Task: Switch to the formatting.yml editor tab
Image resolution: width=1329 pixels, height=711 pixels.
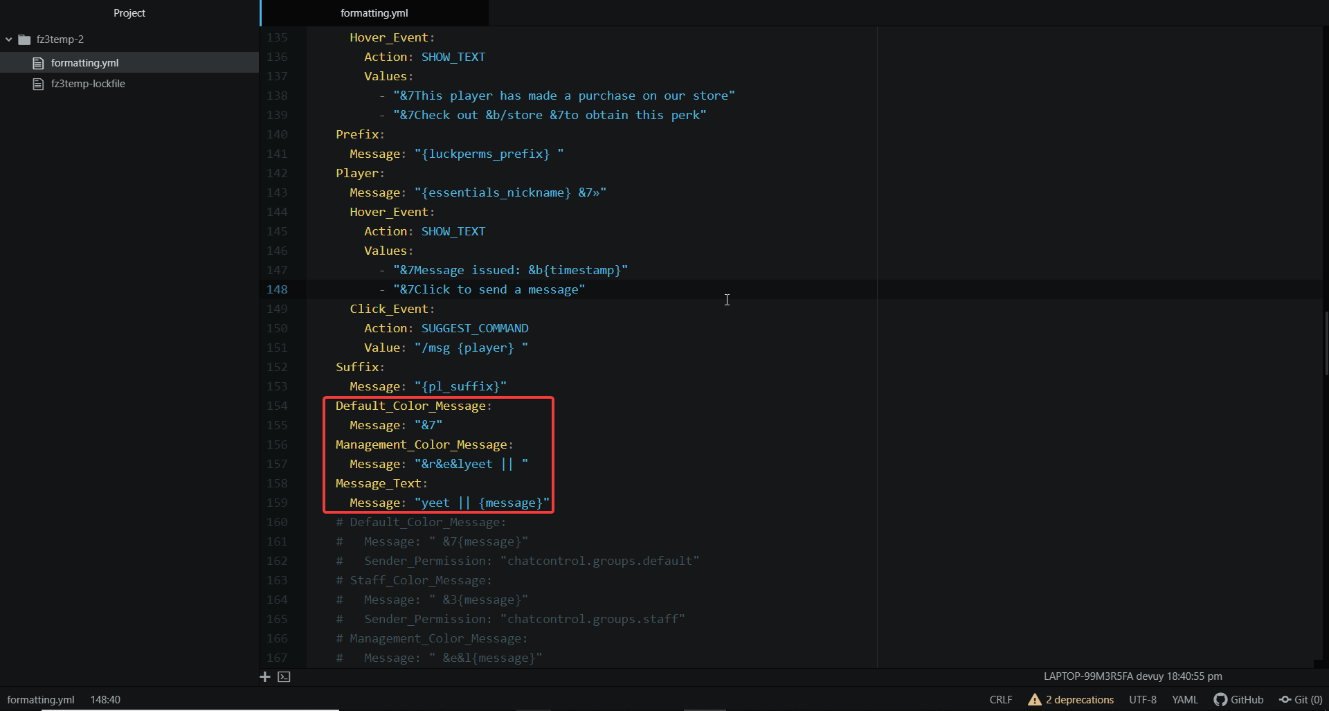Action: point(374,12)
